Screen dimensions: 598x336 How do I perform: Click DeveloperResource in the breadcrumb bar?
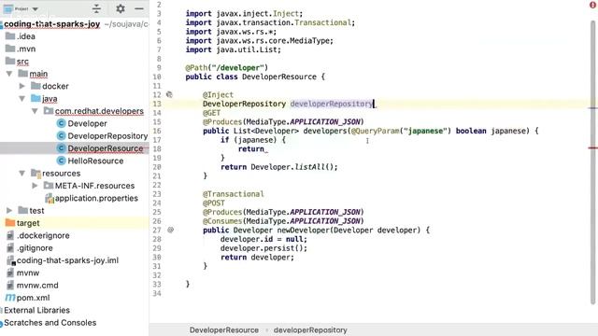click(224, 330)
